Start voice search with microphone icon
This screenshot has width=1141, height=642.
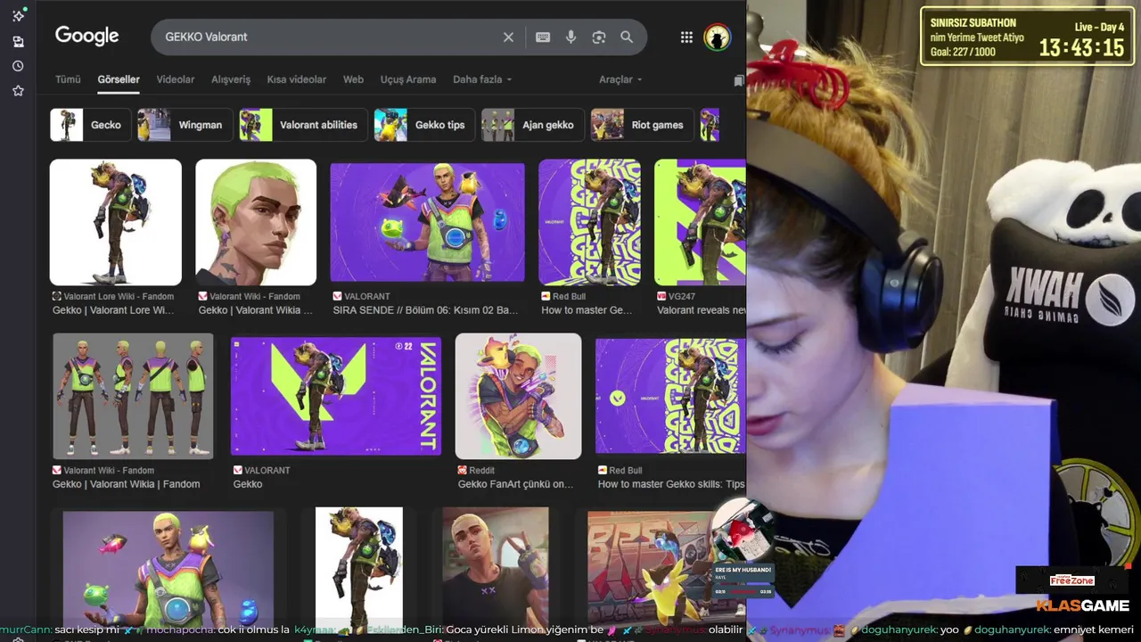pyautogui.click(x=571, y=37)
